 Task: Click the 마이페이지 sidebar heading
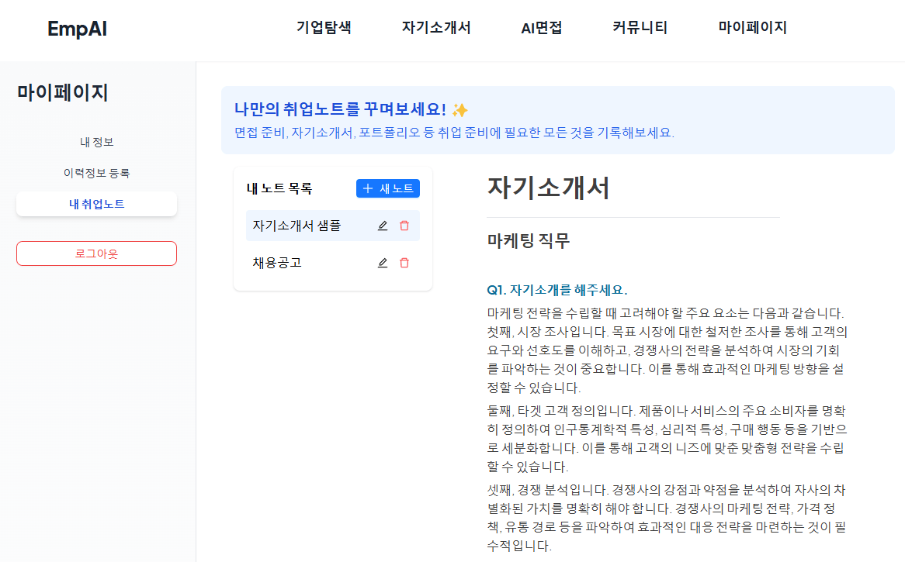point(56,91)
